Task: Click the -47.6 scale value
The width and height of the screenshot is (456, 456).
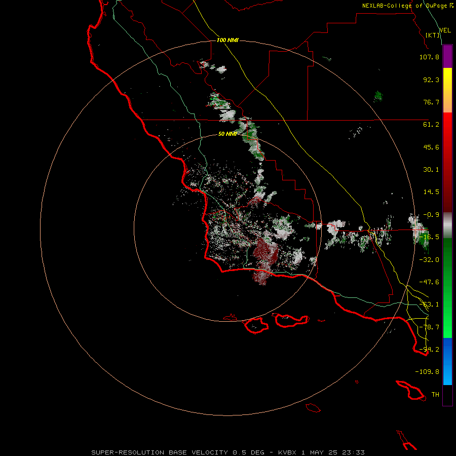Action: [429, 282]
